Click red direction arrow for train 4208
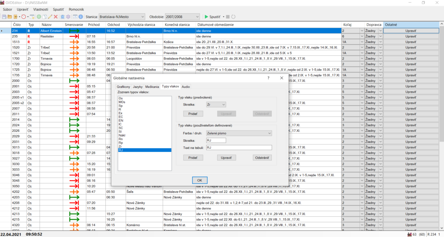Image resolution: width=444 pixels, height=237 pixels. click(x=74, y=203)
